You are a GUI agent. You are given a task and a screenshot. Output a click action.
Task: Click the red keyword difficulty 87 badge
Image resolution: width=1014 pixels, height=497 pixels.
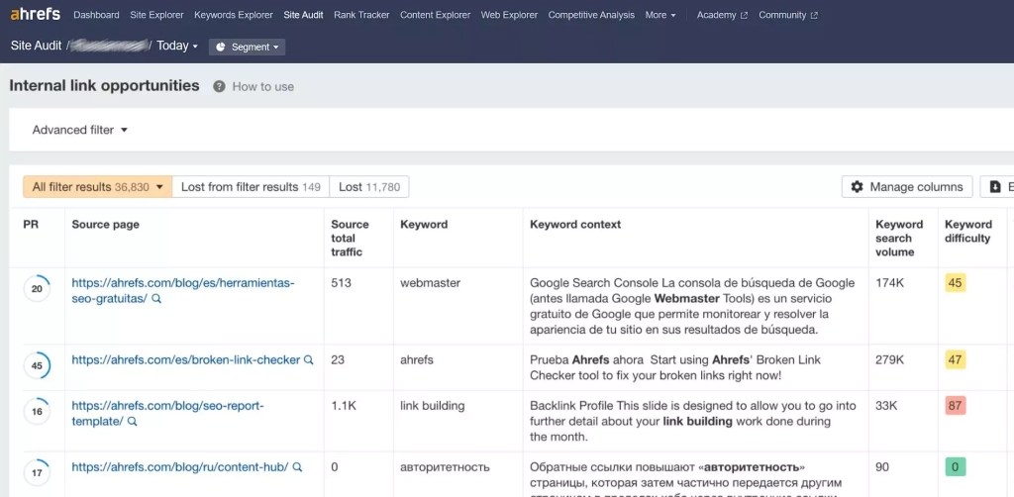coord(956,406)
